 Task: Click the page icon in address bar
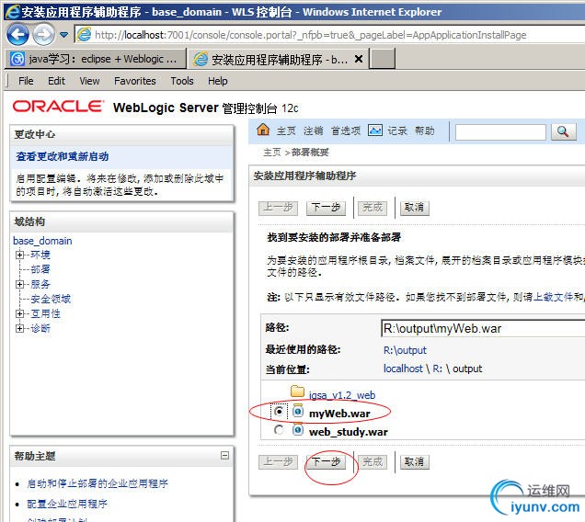(x=84, y=35)
